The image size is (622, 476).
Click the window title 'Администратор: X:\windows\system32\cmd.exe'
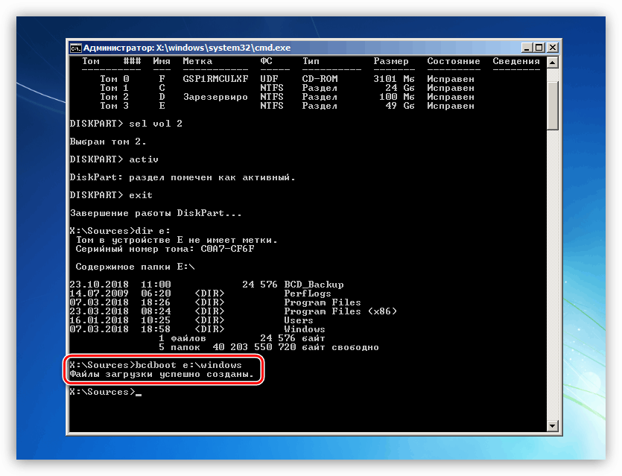pyautogui.click(x=187, y=48)
